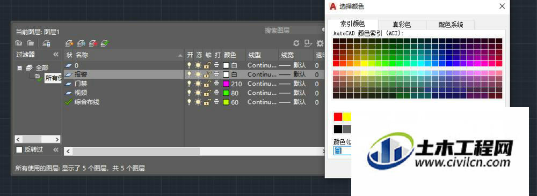Screen dimensions: 537x196
Task: Freeze the 门禁 layer via sun icon
Action: [x=198, y=84]
